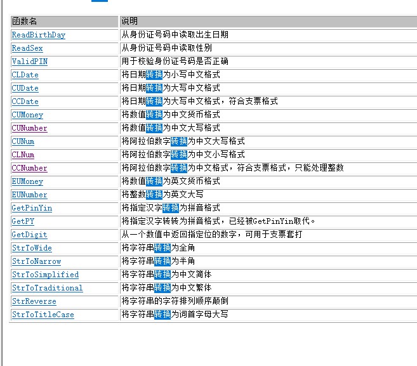Open the ValidPIN function link

point(30,62)
